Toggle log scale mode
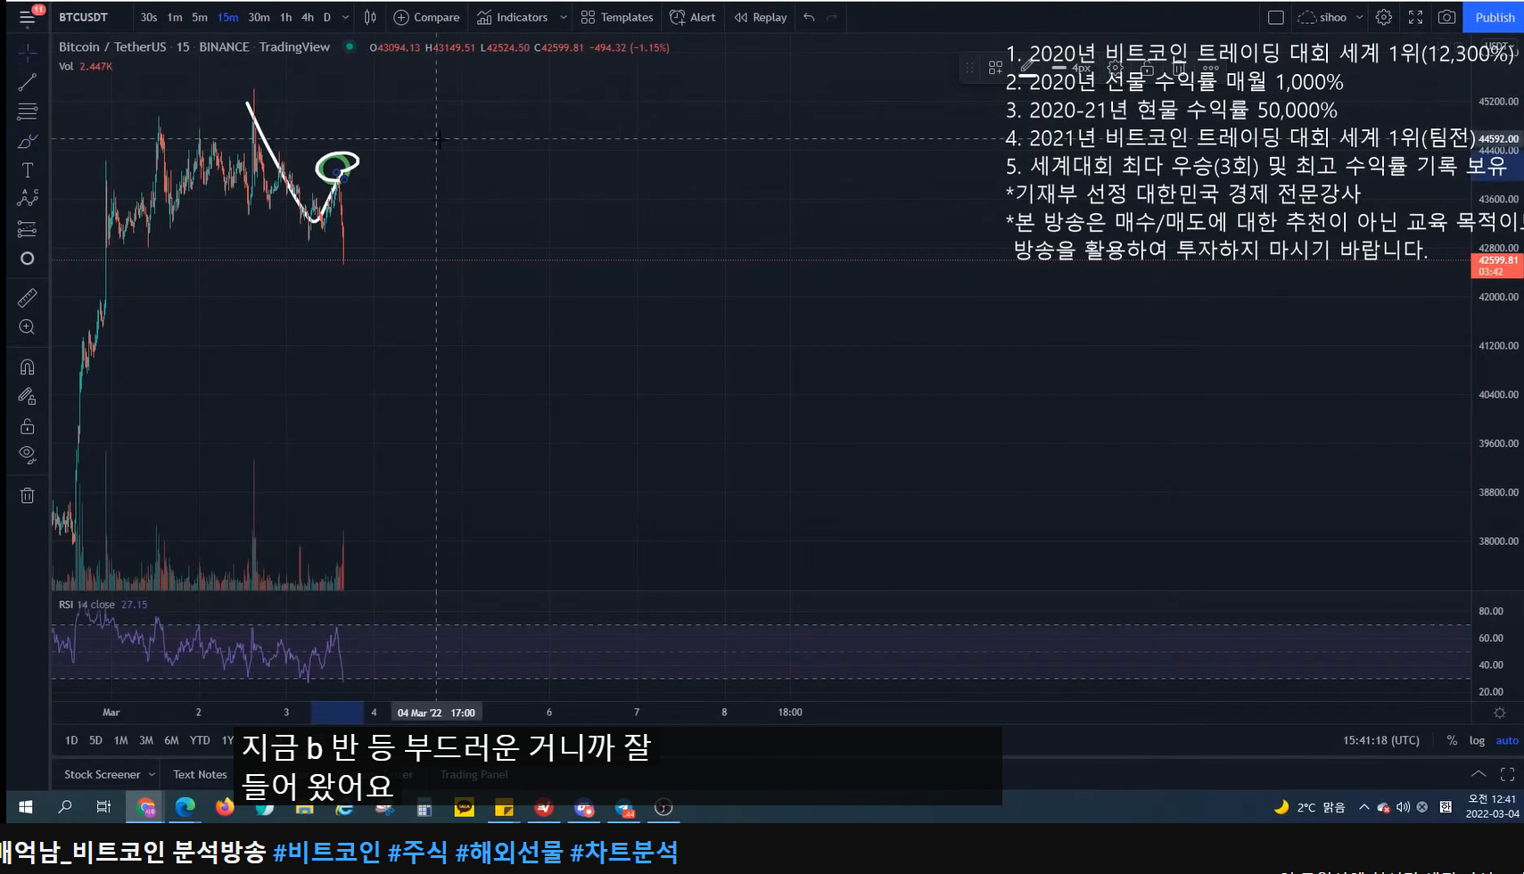 1477,740
